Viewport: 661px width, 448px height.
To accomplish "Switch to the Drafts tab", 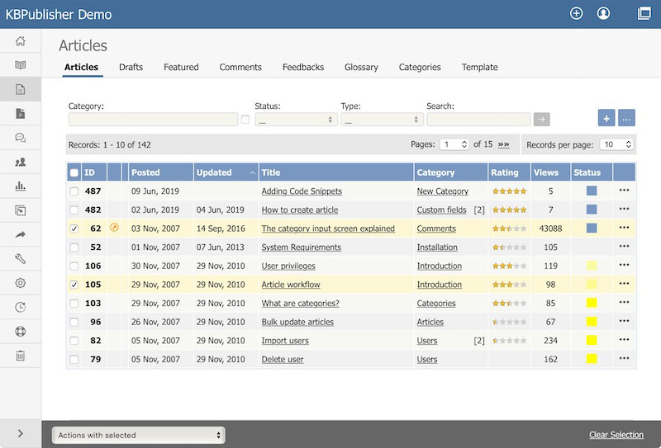I will point(131,67).
